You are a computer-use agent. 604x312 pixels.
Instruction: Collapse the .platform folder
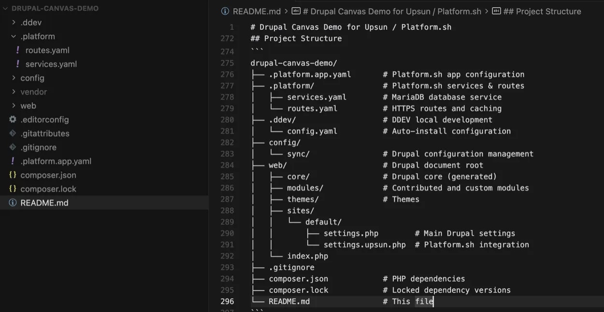point(14,36)
